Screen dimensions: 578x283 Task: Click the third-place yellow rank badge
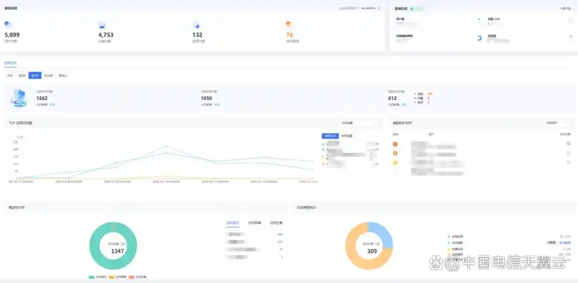click(396, 163)
